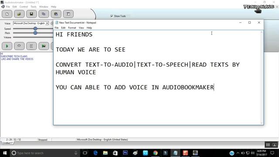This screenshot has width=279, height=157.
Task: Click the 'LIKE AND SHARE THE VIDEOS' text line
Action: pyautogui.click(x=17, y=59)
